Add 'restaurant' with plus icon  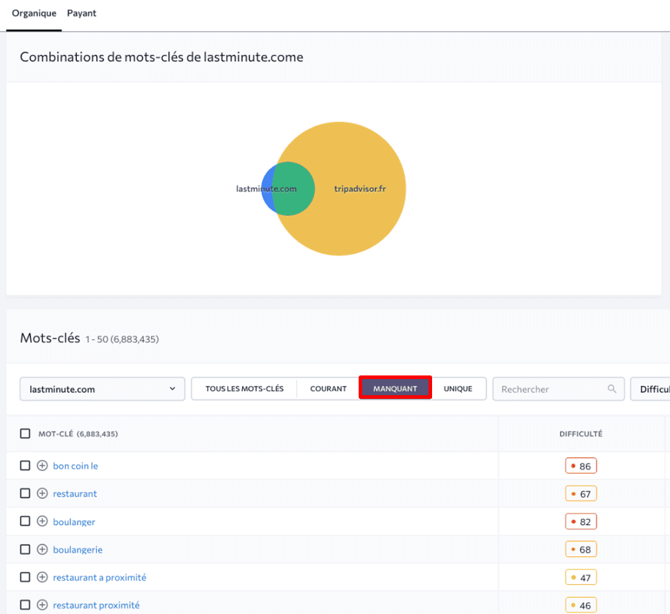tap(42, 493)
